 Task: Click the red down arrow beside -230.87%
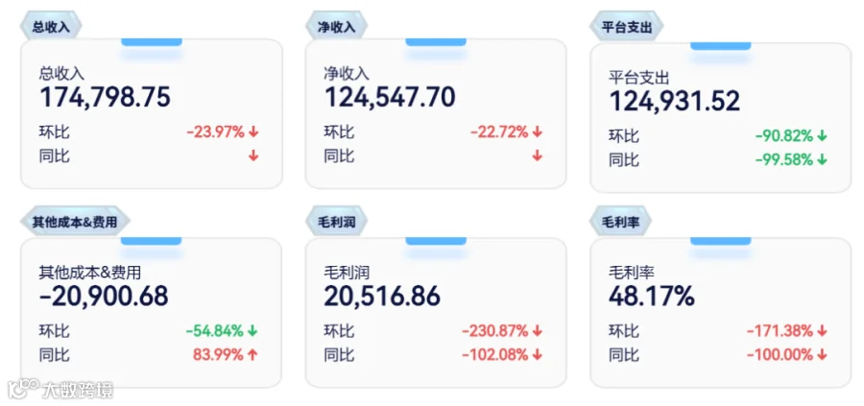point(538,331)
